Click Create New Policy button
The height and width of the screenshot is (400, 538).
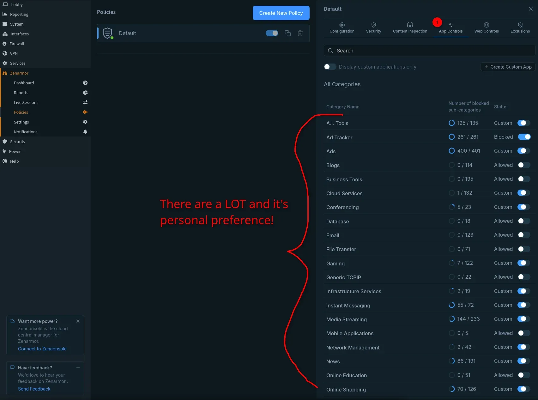coord(281,13)
